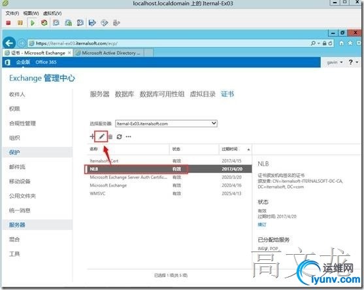Screen dimensions: 364x290
Task: Click the browser forward arrow button
Action: tap(22, 43)
